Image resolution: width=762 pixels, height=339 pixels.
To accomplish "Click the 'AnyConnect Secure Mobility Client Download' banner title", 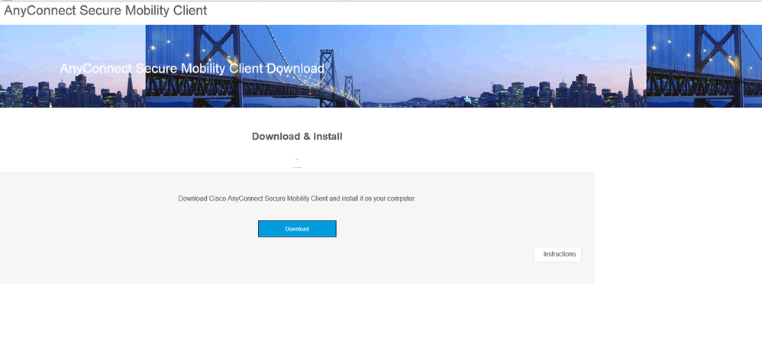I will click(x=192, y=69).
